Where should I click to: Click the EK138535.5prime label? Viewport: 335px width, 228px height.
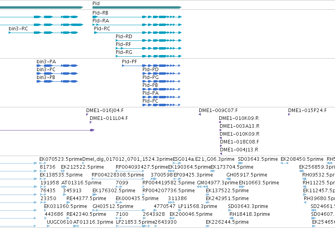61,175
